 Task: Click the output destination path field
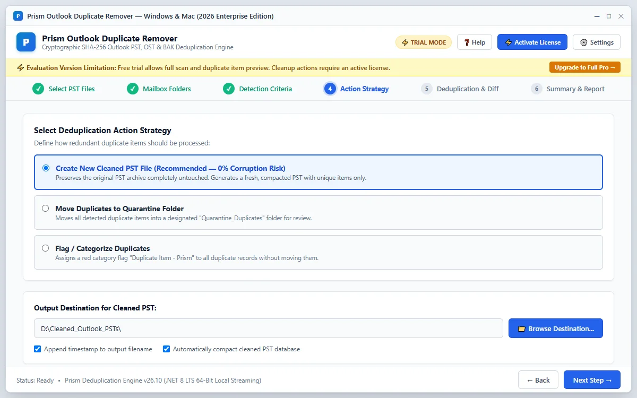point(269,328)
